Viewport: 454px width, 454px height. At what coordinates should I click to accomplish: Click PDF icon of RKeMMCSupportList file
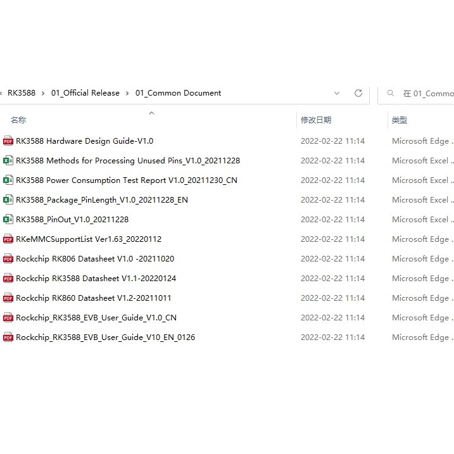coord(8,239)
